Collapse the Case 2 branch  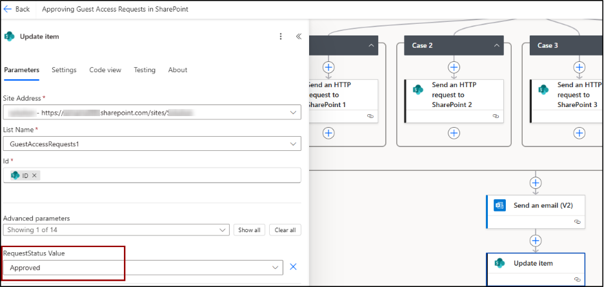[497, 45]
